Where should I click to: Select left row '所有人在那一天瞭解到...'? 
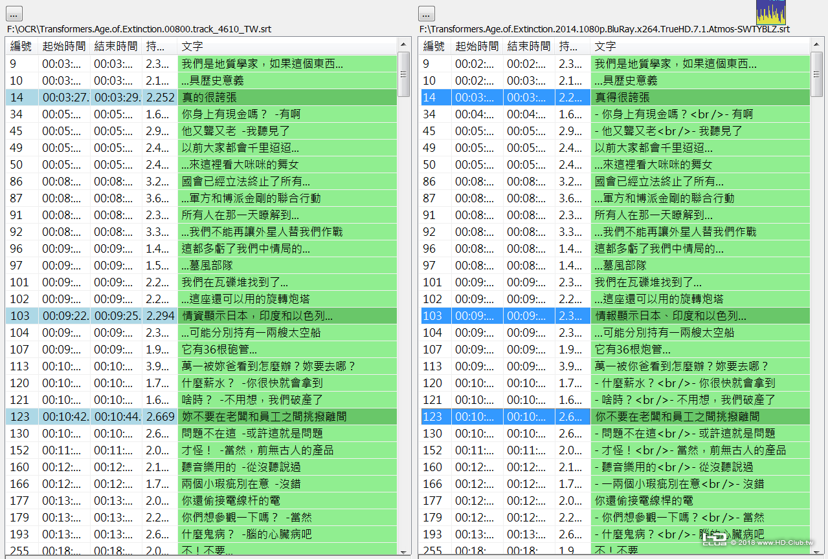[201, 215]
